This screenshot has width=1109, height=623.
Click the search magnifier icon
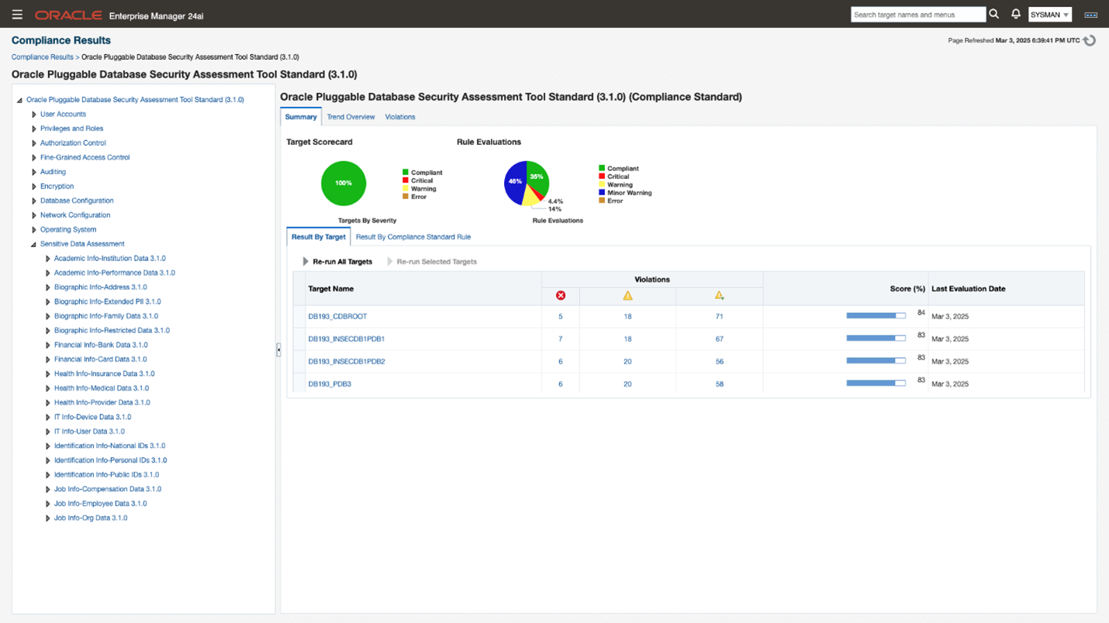993,14
